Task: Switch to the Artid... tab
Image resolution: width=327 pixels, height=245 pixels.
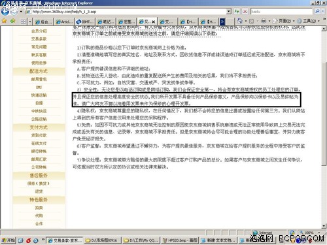Action: [x=64, y=22]
